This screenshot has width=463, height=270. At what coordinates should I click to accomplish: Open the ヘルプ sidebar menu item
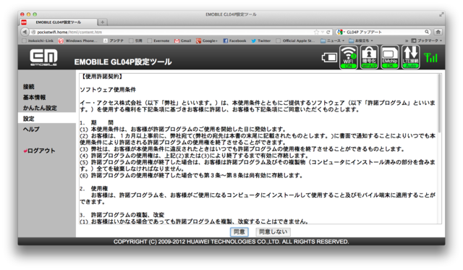[x=31, y=129]
